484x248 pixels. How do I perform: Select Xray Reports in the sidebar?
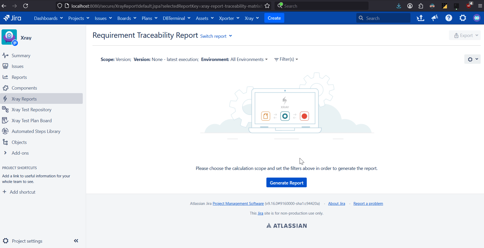[x=41, y=99]
